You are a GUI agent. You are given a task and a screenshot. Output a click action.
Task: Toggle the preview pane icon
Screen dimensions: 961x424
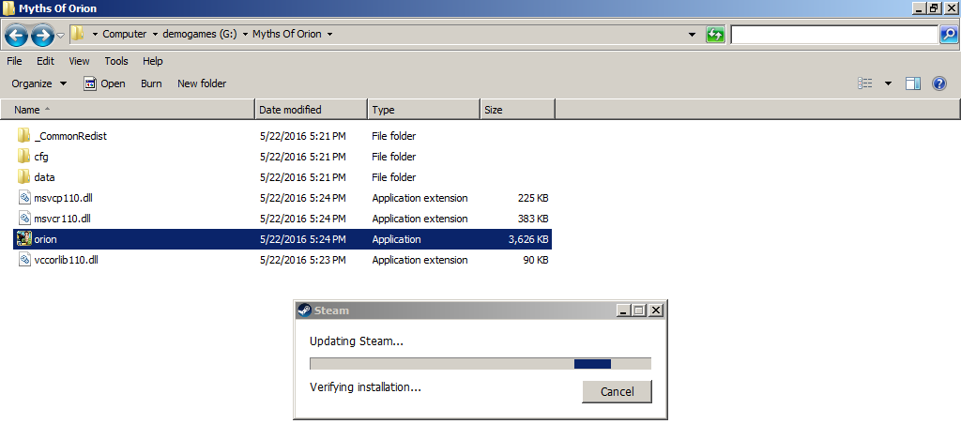pos(913,83)
